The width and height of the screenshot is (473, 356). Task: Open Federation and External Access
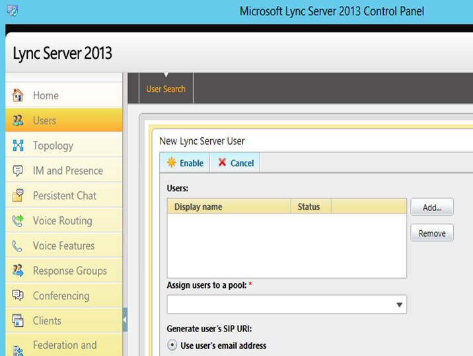pos(64,345)
